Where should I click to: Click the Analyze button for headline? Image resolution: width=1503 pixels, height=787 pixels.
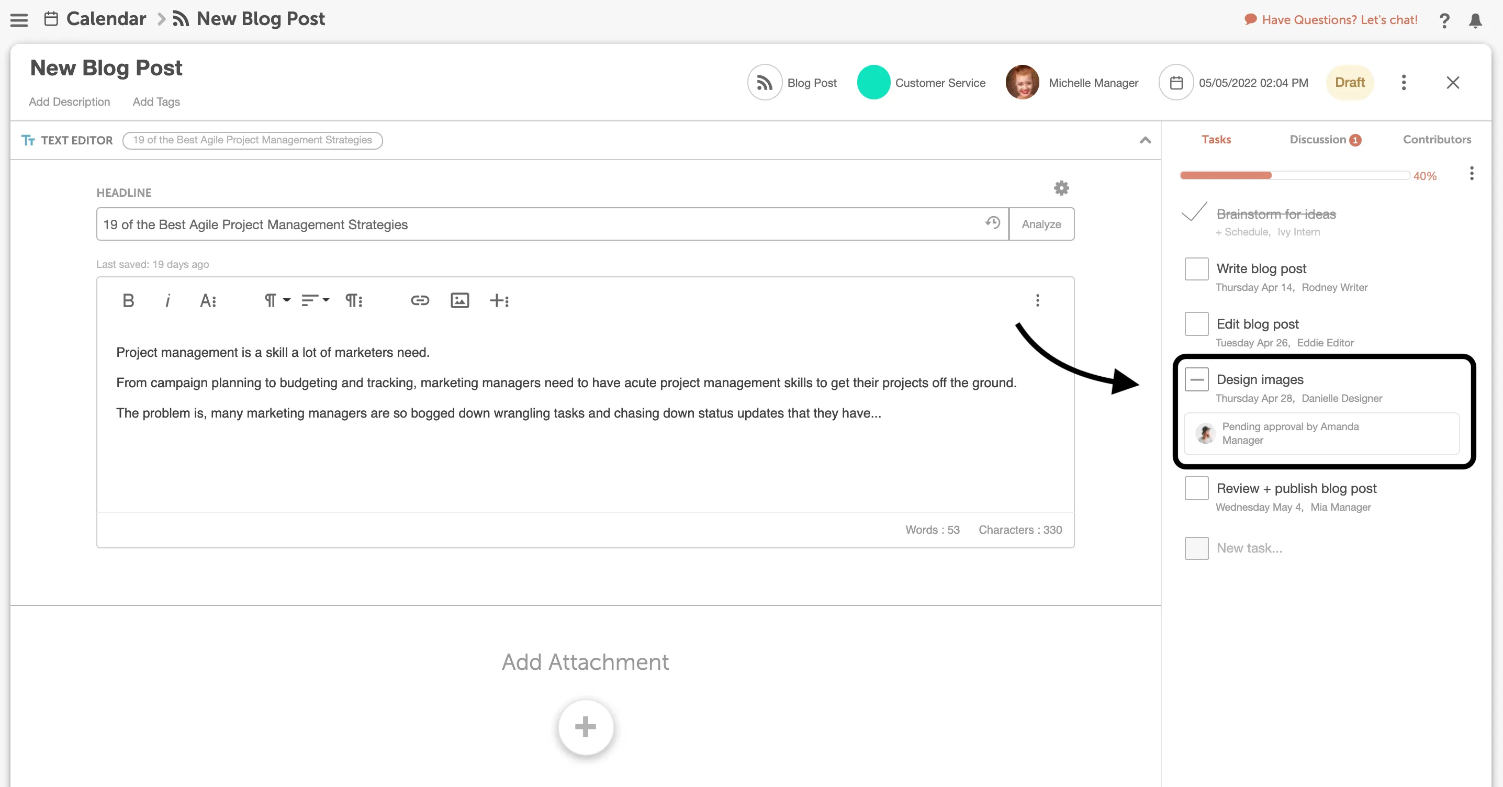tap(1041, 223)
